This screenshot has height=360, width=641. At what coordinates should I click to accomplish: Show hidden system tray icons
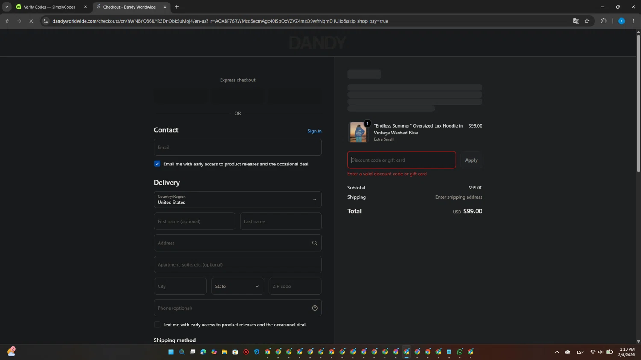556,352
